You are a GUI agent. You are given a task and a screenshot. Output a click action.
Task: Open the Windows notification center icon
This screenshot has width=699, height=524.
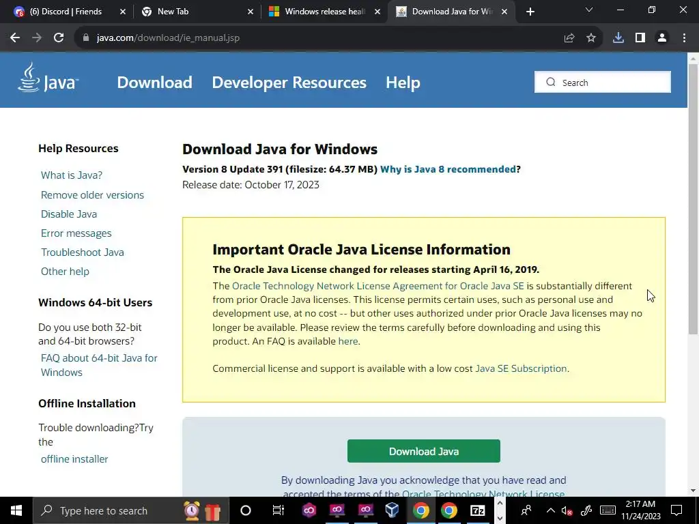point(676,510)
